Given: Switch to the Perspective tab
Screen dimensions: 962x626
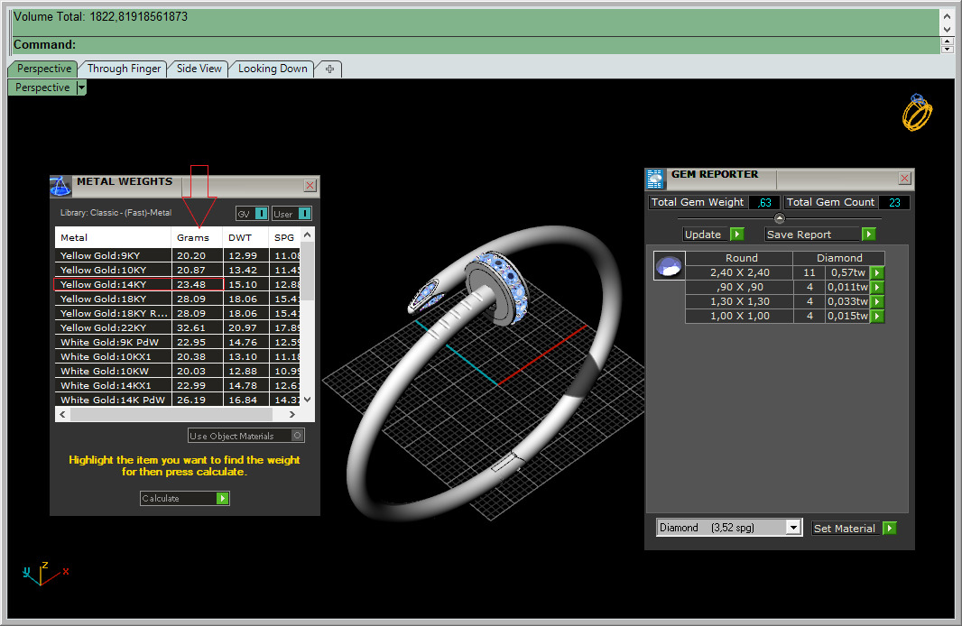Looking at the screenshot, I should click(43, 69).
